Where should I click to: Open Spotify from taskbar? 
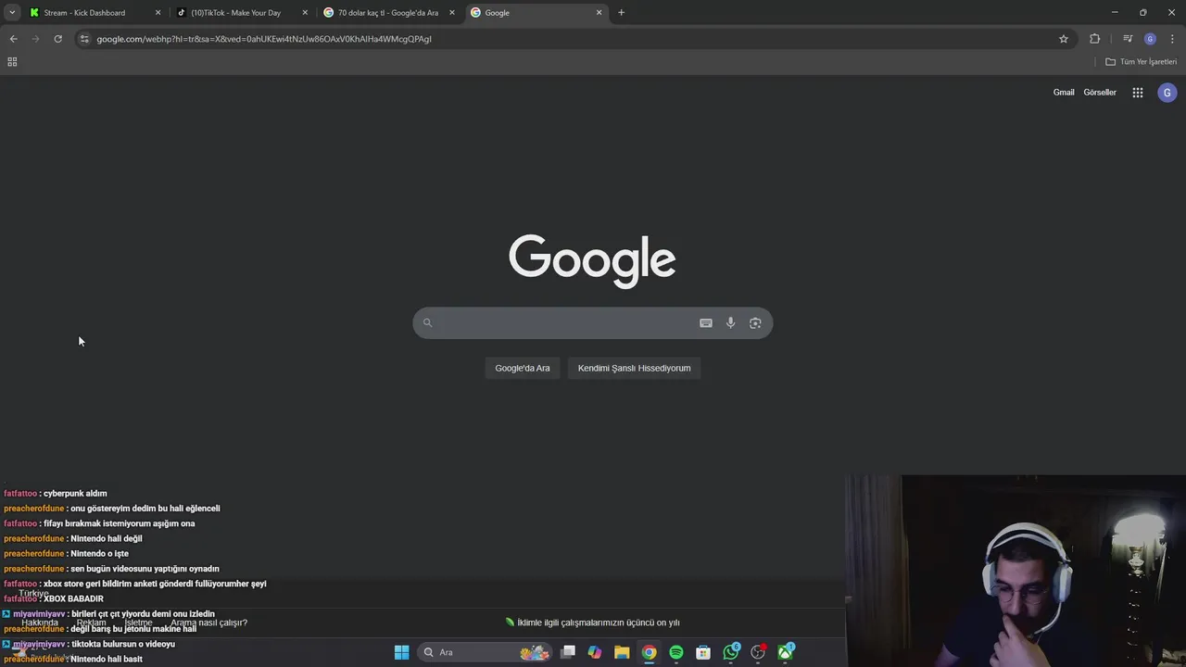click(x=676, y=652)
